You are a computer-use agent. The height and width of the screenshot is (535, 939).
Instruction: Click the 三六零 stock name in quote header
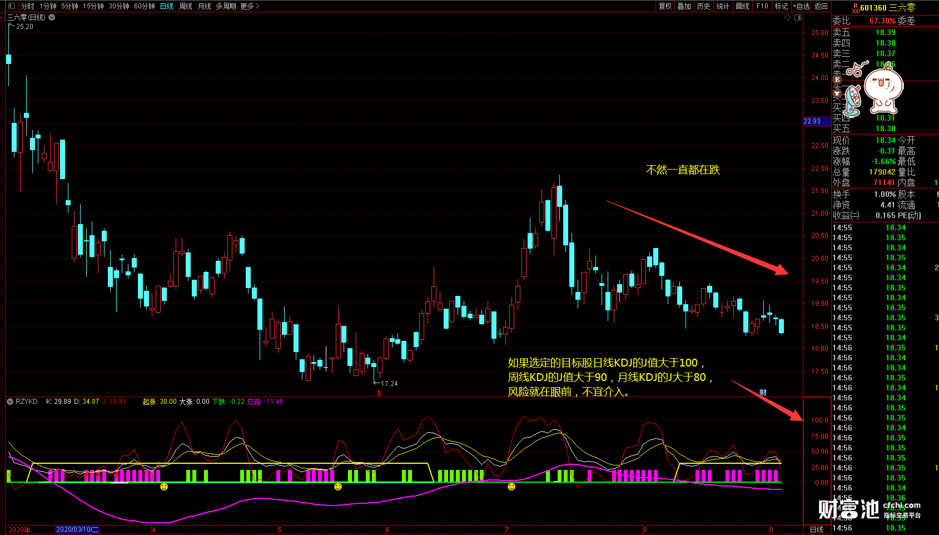click(x=902, y=8)
